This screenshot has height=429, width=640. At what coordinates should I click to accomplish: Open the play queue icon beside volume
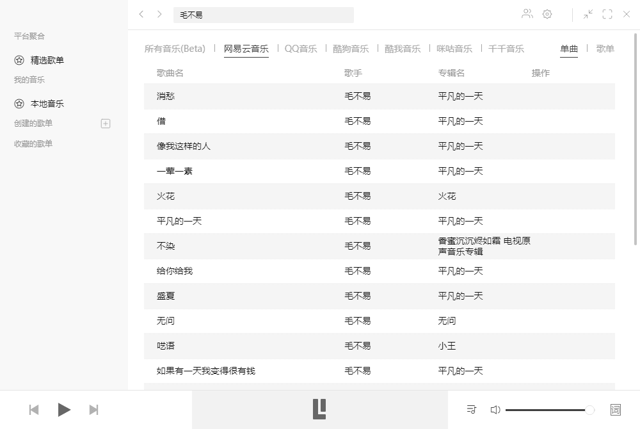pyautogui.click(x=471, y=409)
